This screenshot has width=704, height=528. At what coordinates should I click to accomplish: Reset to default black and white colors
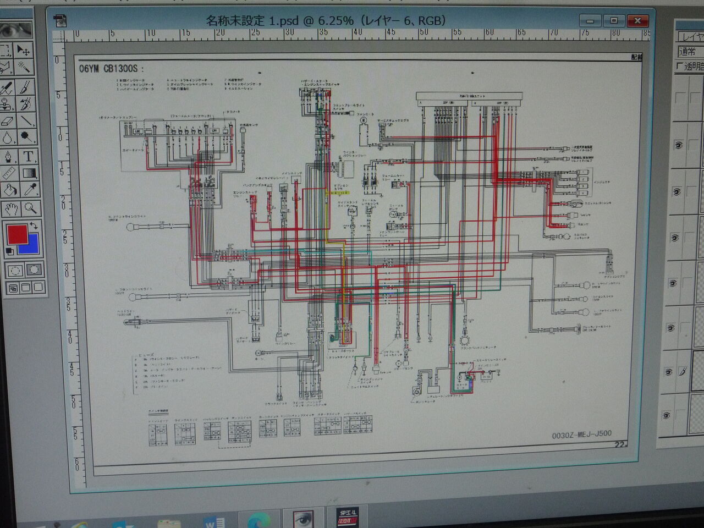[x=9, y=251]
